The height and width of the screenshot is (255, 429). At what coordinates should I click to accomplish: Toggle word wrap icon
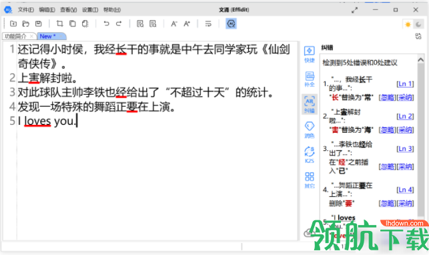coord(208,24)
